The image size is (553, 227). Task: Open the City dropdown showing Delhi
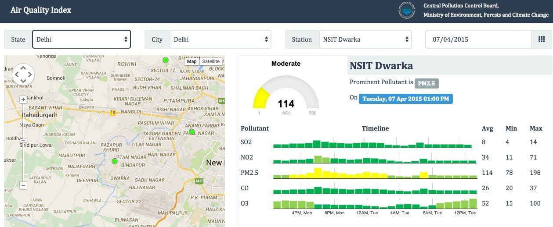click(220, 39)
